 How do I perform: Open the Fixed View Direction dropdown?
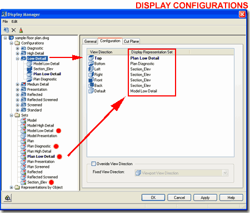[x=225, y=173]
